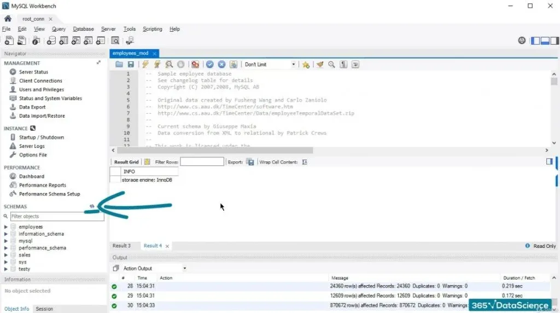Open the Scripting menu

(x=152, y=29)
